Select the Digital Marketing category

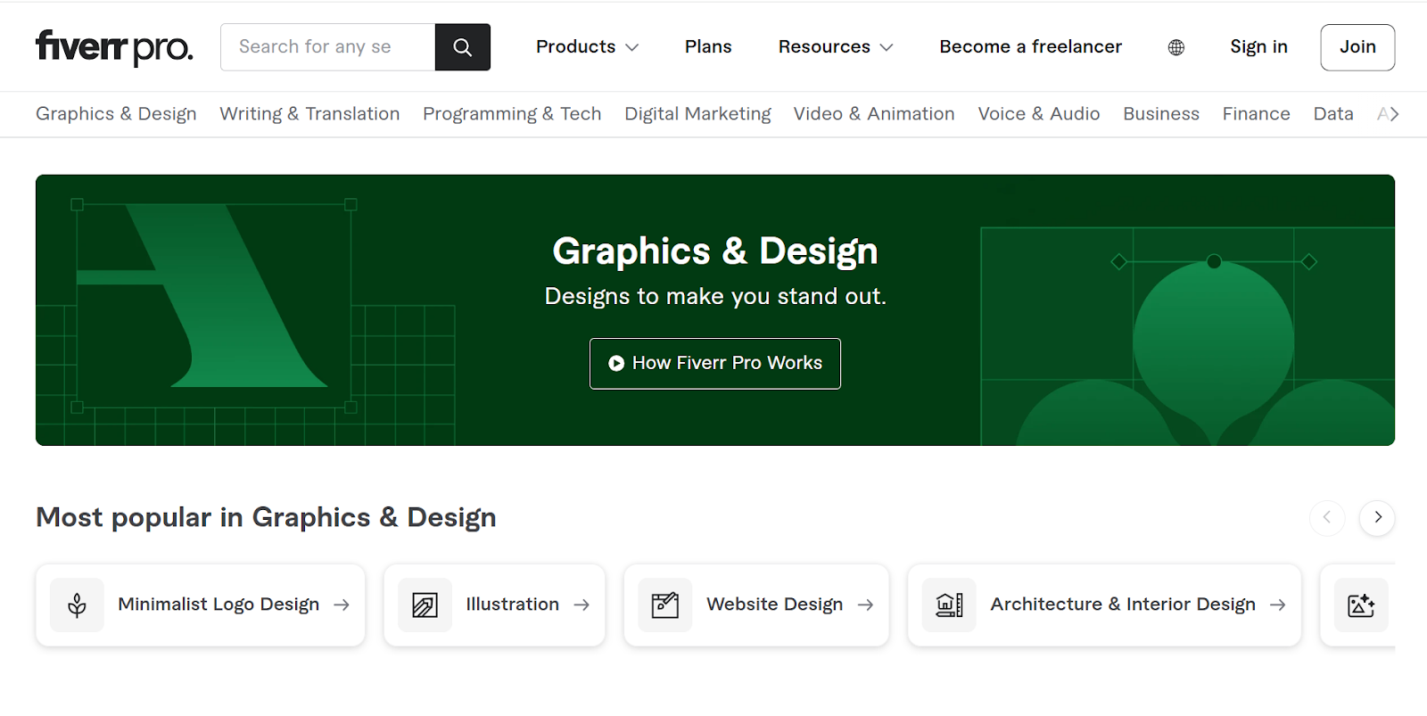tap(697, 114)
